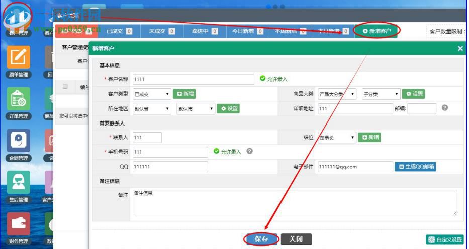The height and width of the screenshot is (249, 469).
Task: Click the 保存 button
Action: tap(262, 239)
